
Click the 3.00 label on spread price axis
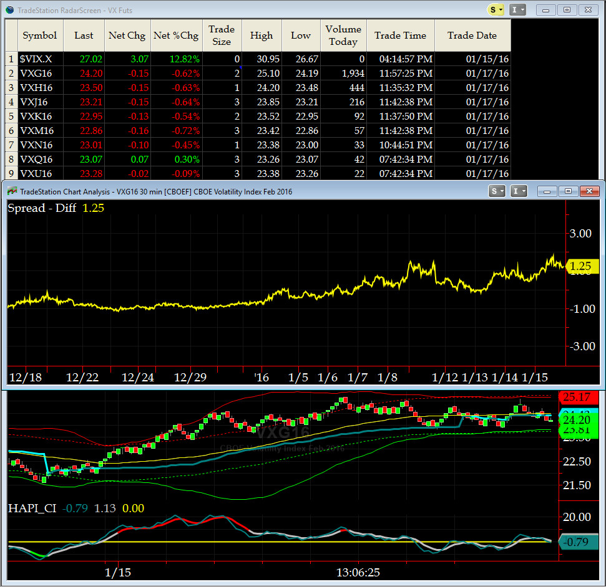coord(580,233)
